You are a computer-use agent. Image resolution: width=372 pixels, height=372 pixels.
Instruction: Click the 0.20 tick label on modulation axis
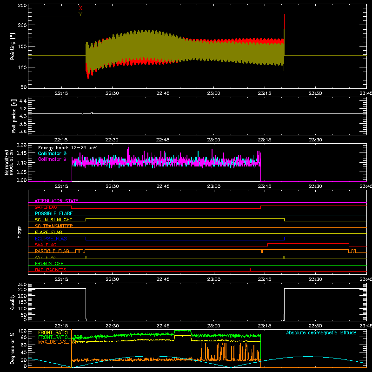(x=21, y=145)
